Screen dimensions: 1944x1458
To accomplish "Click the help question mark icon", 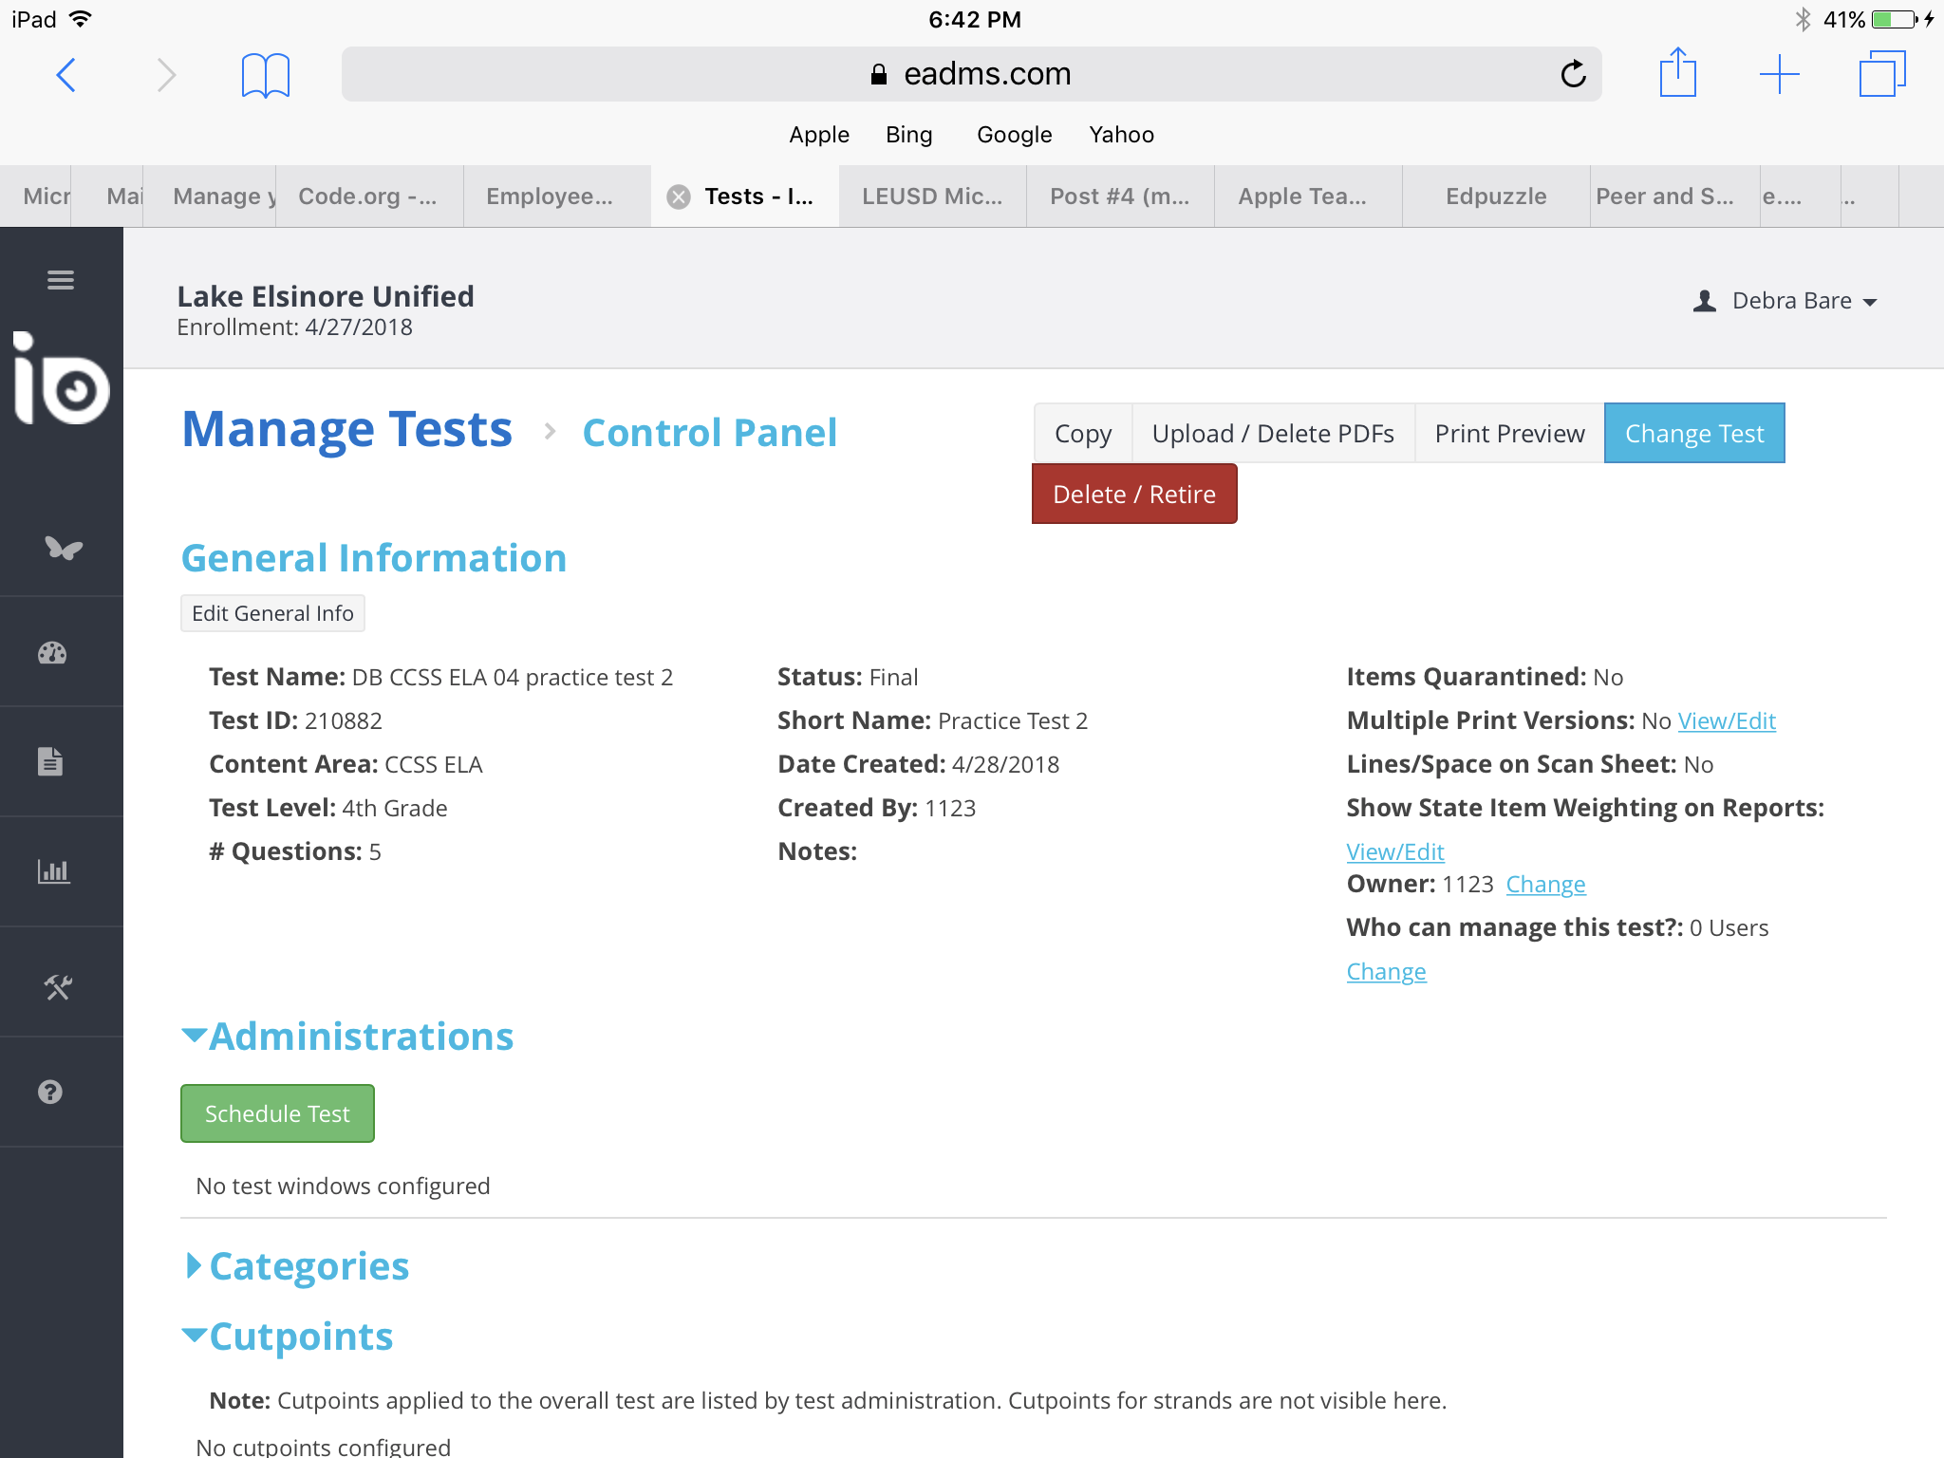I will coord(50,1093).
